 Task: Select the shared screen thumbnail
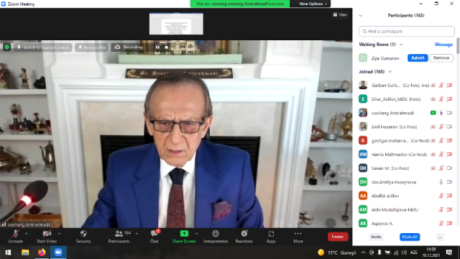pyautogui.click(x=176, y=24)
